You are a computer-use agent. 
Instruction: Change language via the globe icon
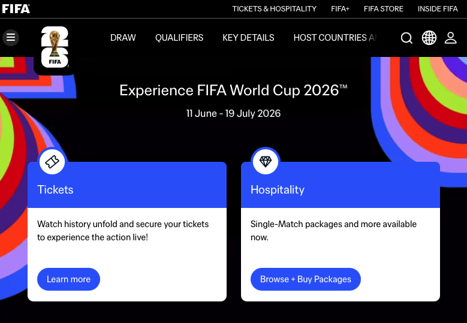click(x=429, y=38)
